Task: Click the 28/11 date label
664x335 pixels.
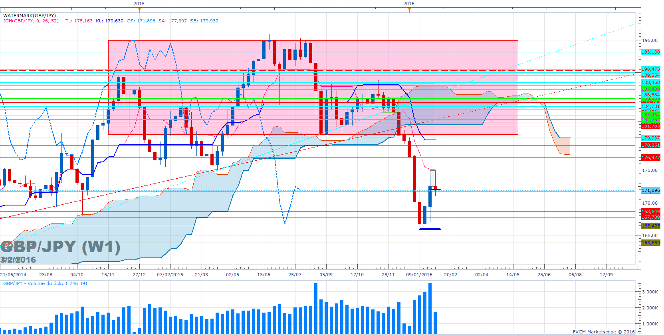Action: (388, 275)
